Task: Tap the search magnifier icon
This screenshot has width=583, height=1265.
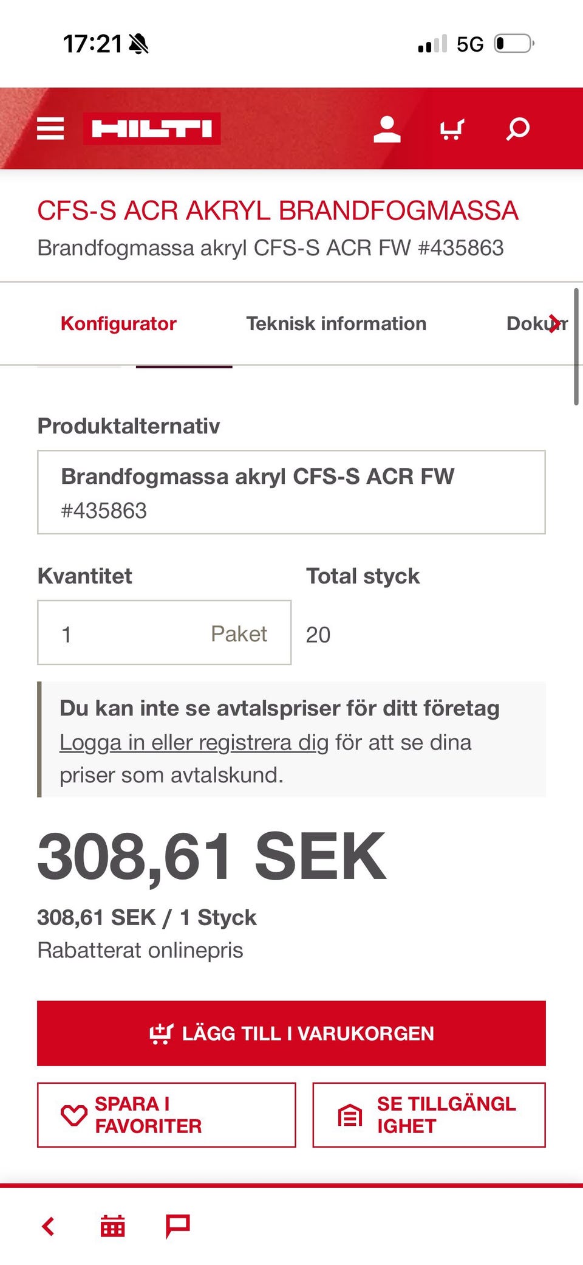Action: [x=518, y=129]
